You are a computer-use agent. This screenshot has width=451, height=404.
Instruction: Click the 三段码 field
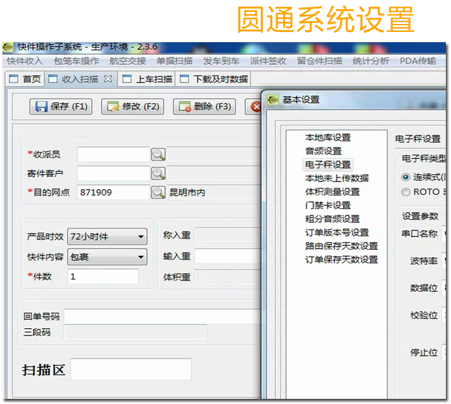[135, 332]
